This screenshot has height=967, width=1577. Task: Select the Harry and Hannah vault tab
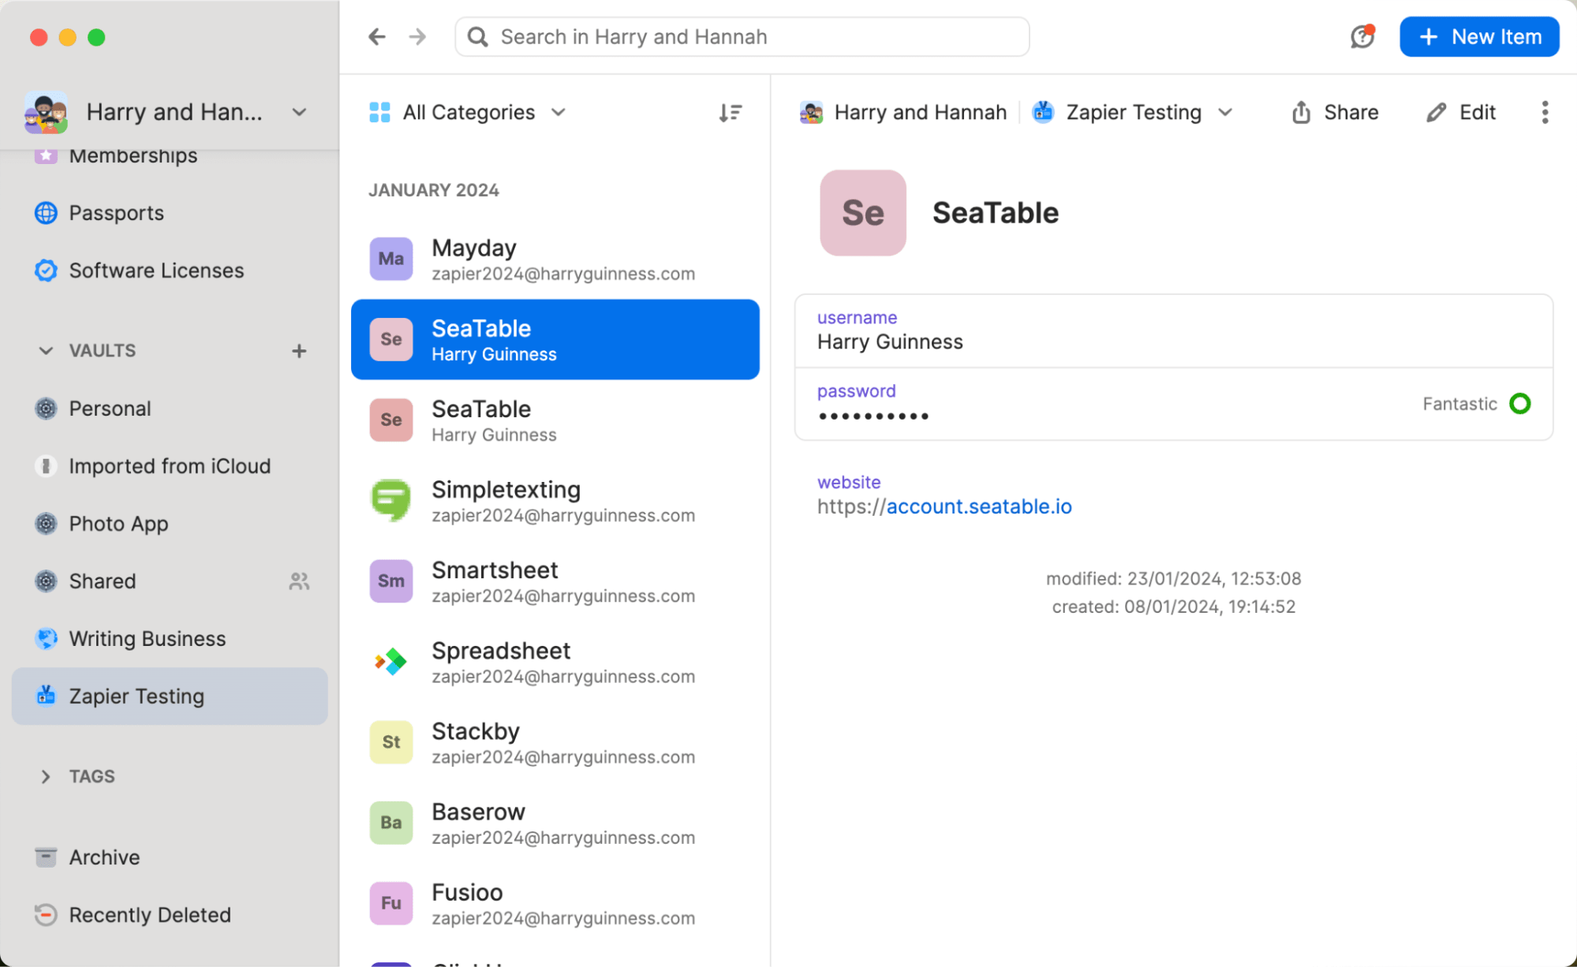(x=169, y=111)
